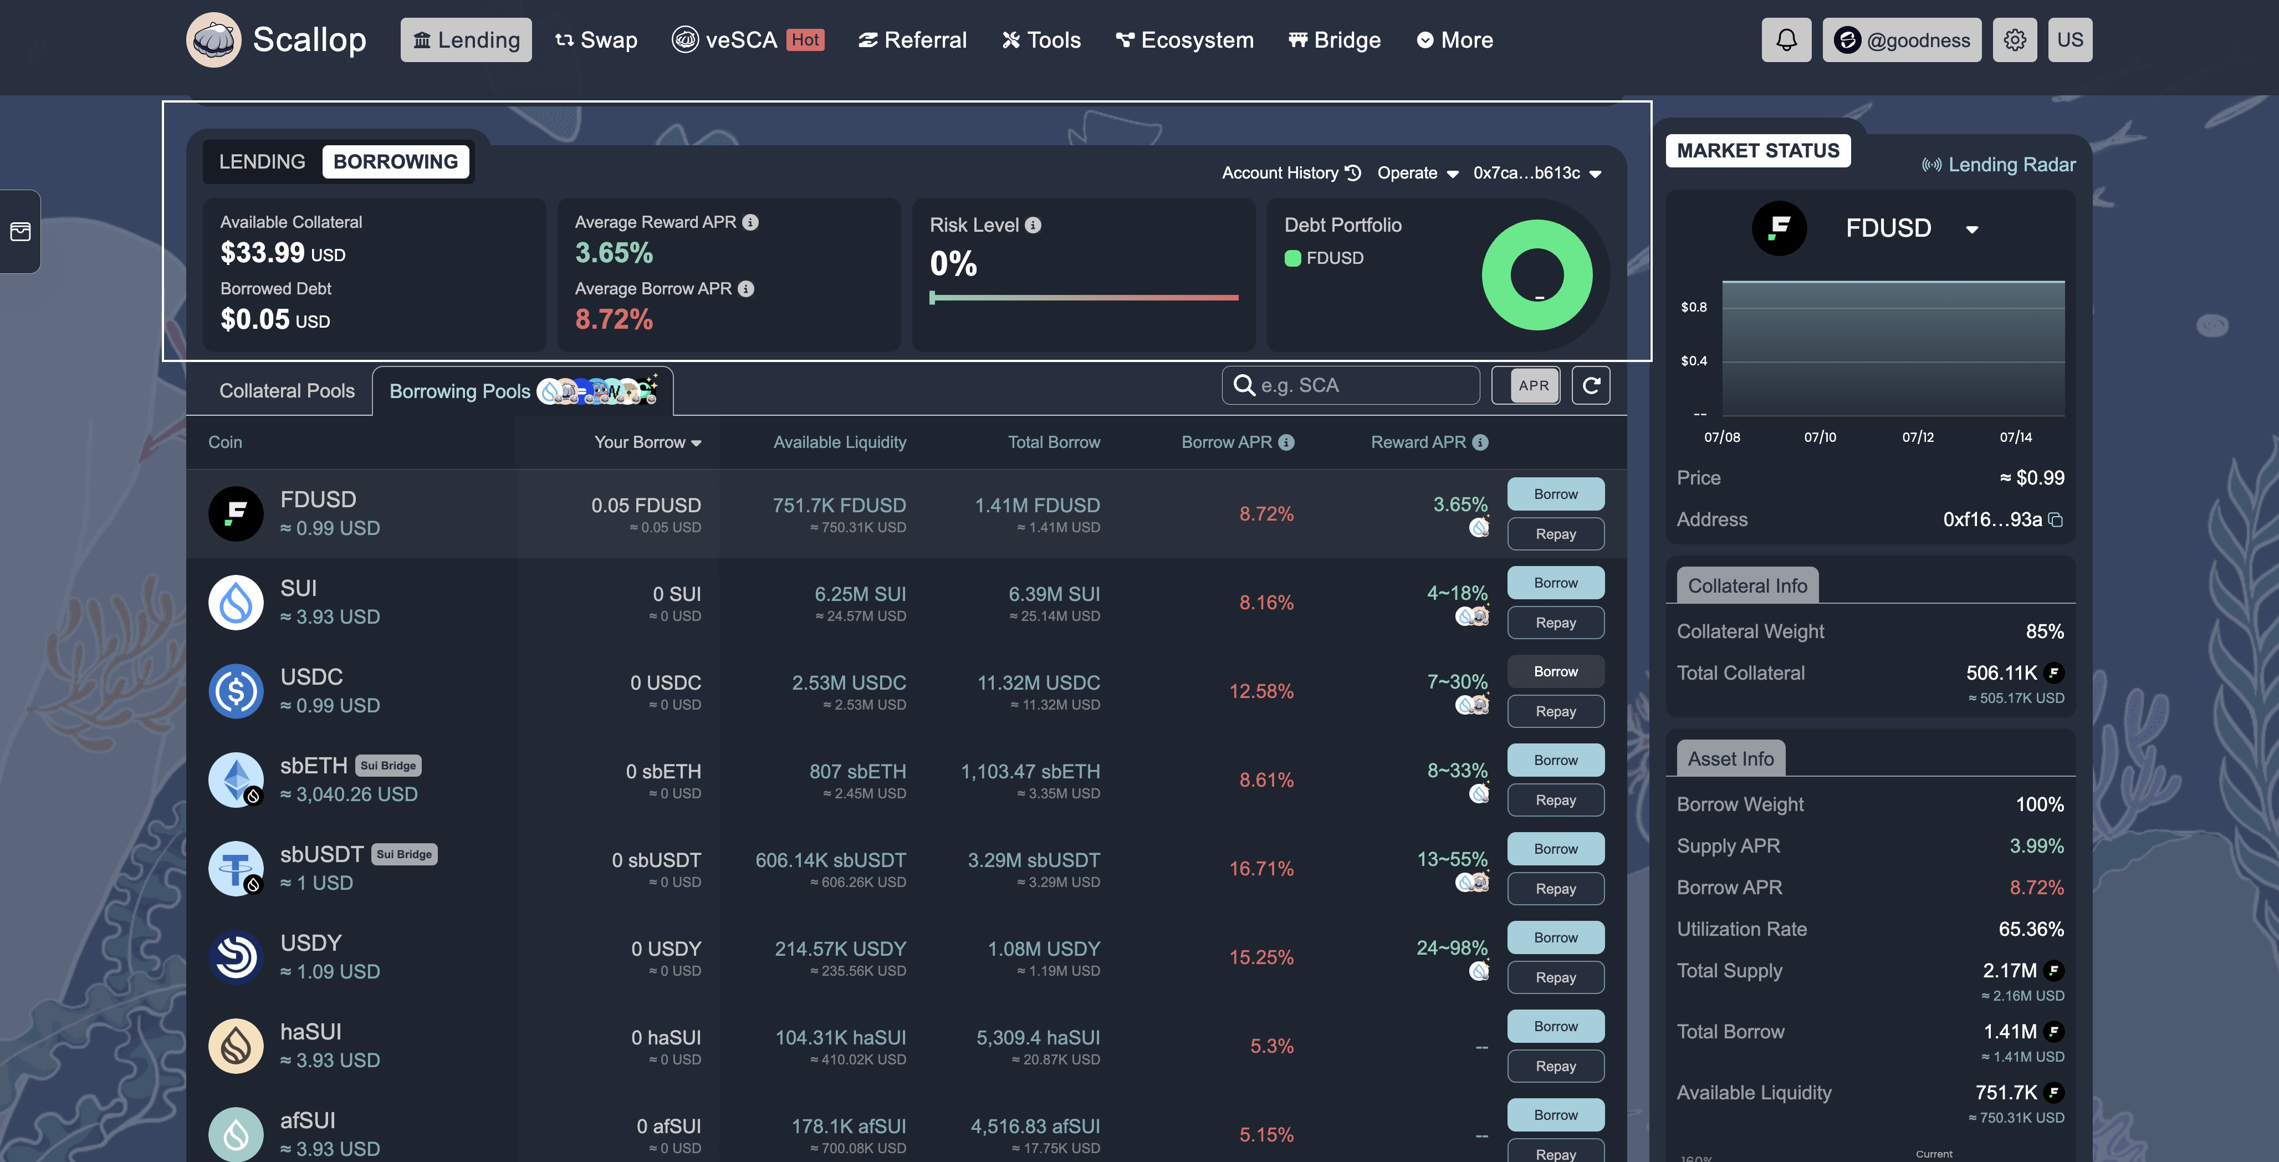This screenshot has width=2279, height=1162.
Task: Open the left sidebar wallet panel icon
Action: [x=21, y=232]
